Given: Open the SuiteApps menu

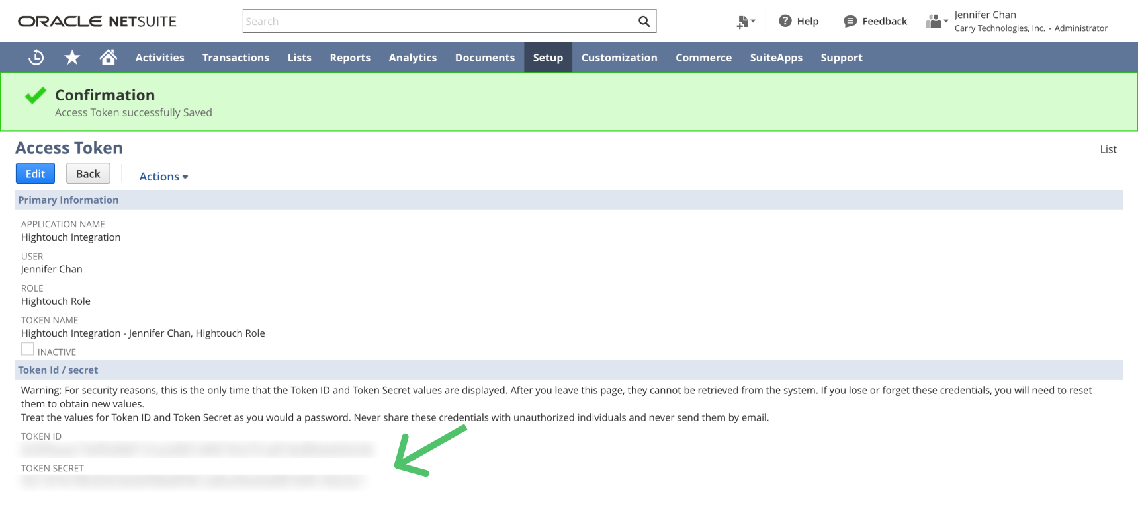Looking at the screenshot, I should pyautogui.click(x=776, y=58).
